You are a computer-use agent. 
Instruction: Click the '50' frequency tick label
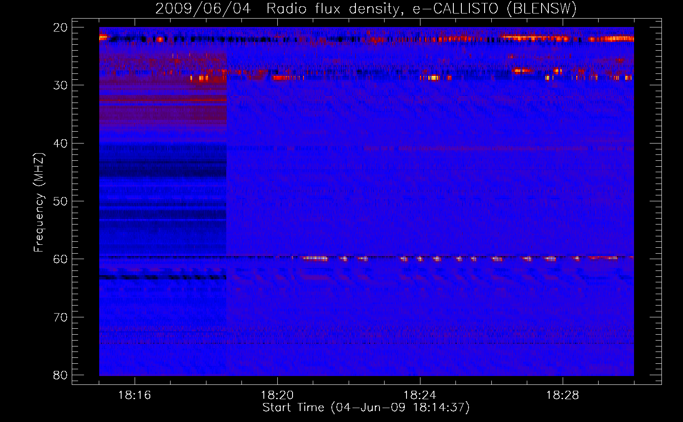(61, 201)
